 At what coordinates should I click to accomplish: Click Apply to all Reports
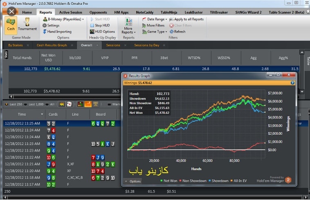186,19
